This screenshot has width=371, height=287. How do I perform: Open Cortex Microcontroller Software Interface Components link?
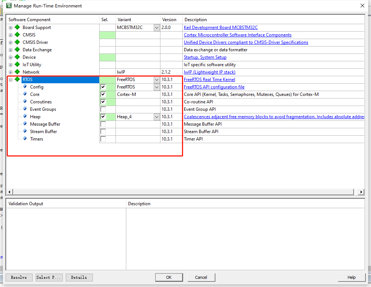point(238,35)
